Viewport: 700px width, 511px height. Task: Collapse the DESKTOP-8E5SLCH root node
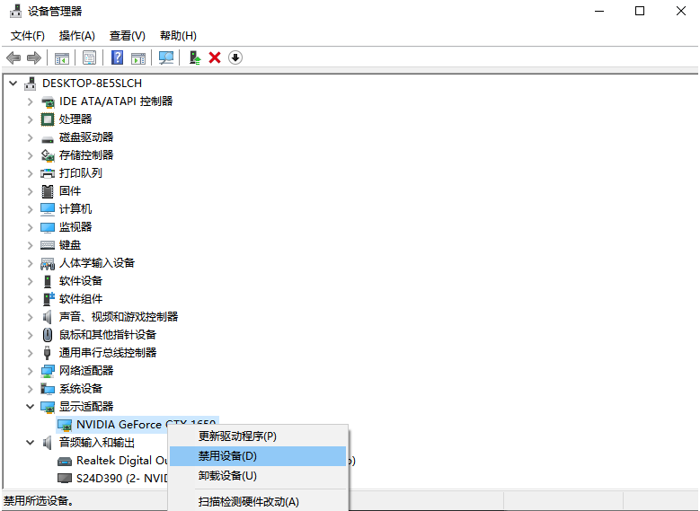pos(13,84)
